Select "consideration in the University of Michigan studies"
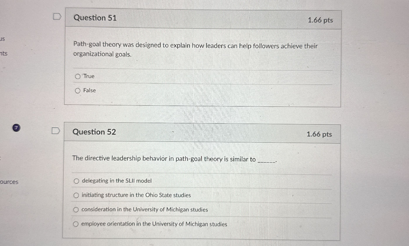 pyautogui.click(x=76, y=209)
